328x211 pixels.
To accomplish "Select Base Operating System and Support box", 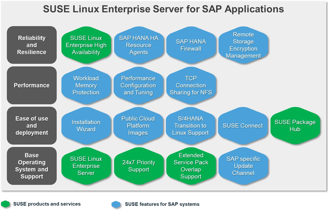I will [32, 166].
